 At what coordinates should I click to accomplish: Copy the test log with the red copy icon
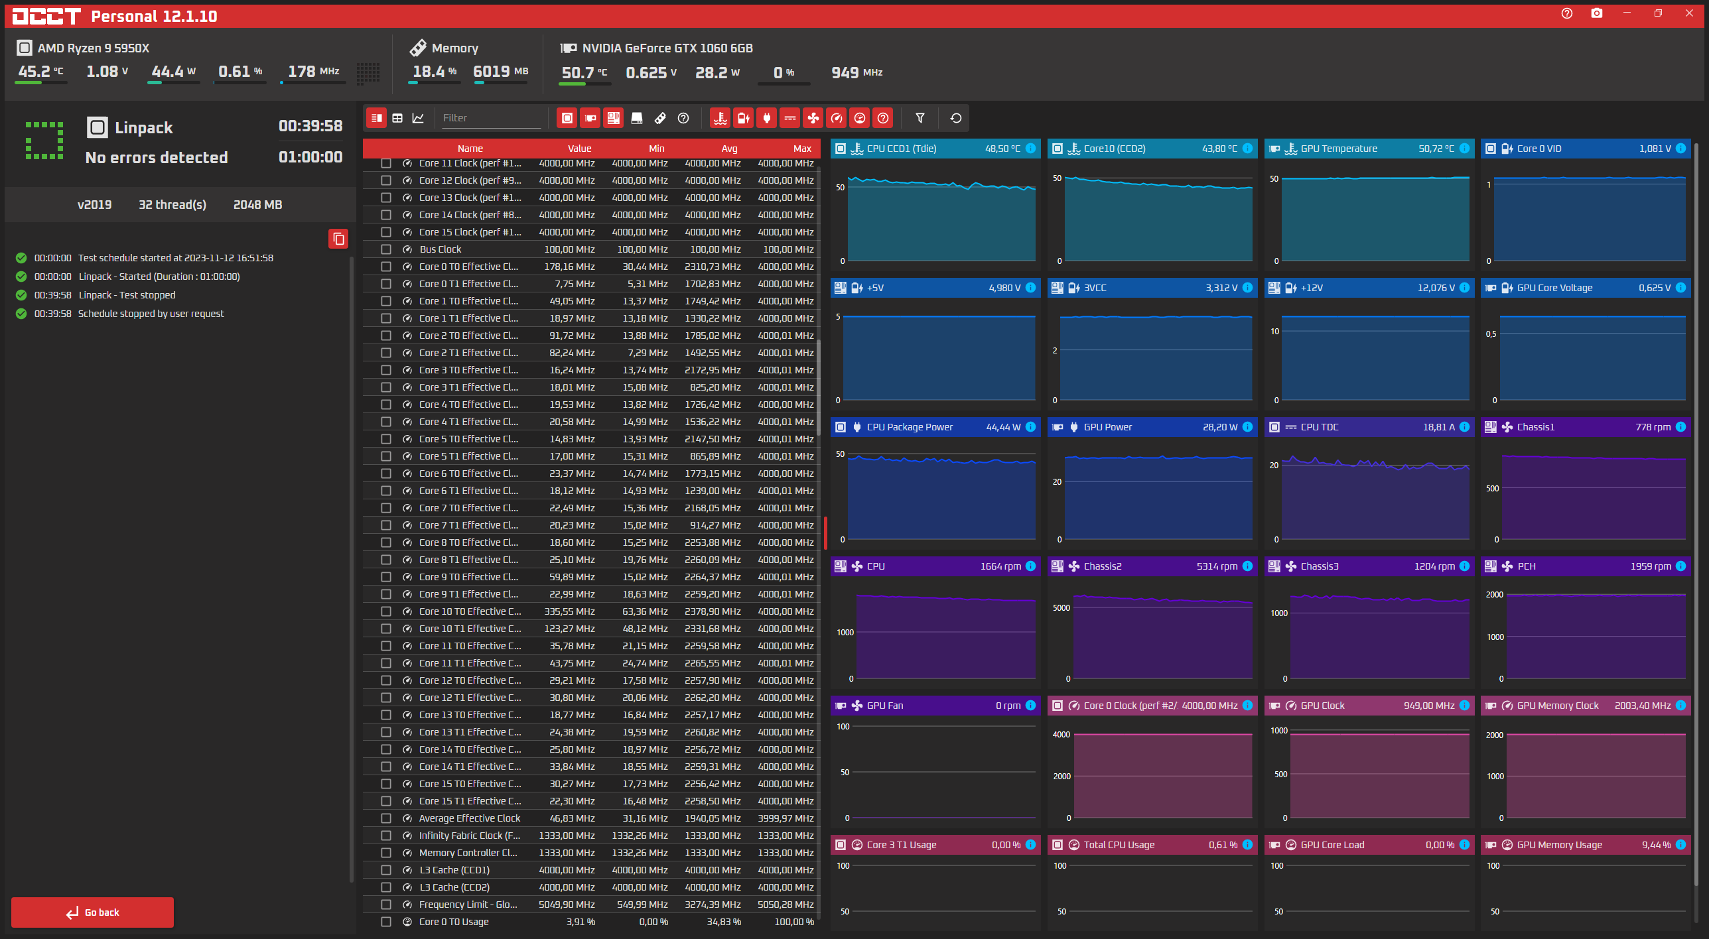pos(338,239)
